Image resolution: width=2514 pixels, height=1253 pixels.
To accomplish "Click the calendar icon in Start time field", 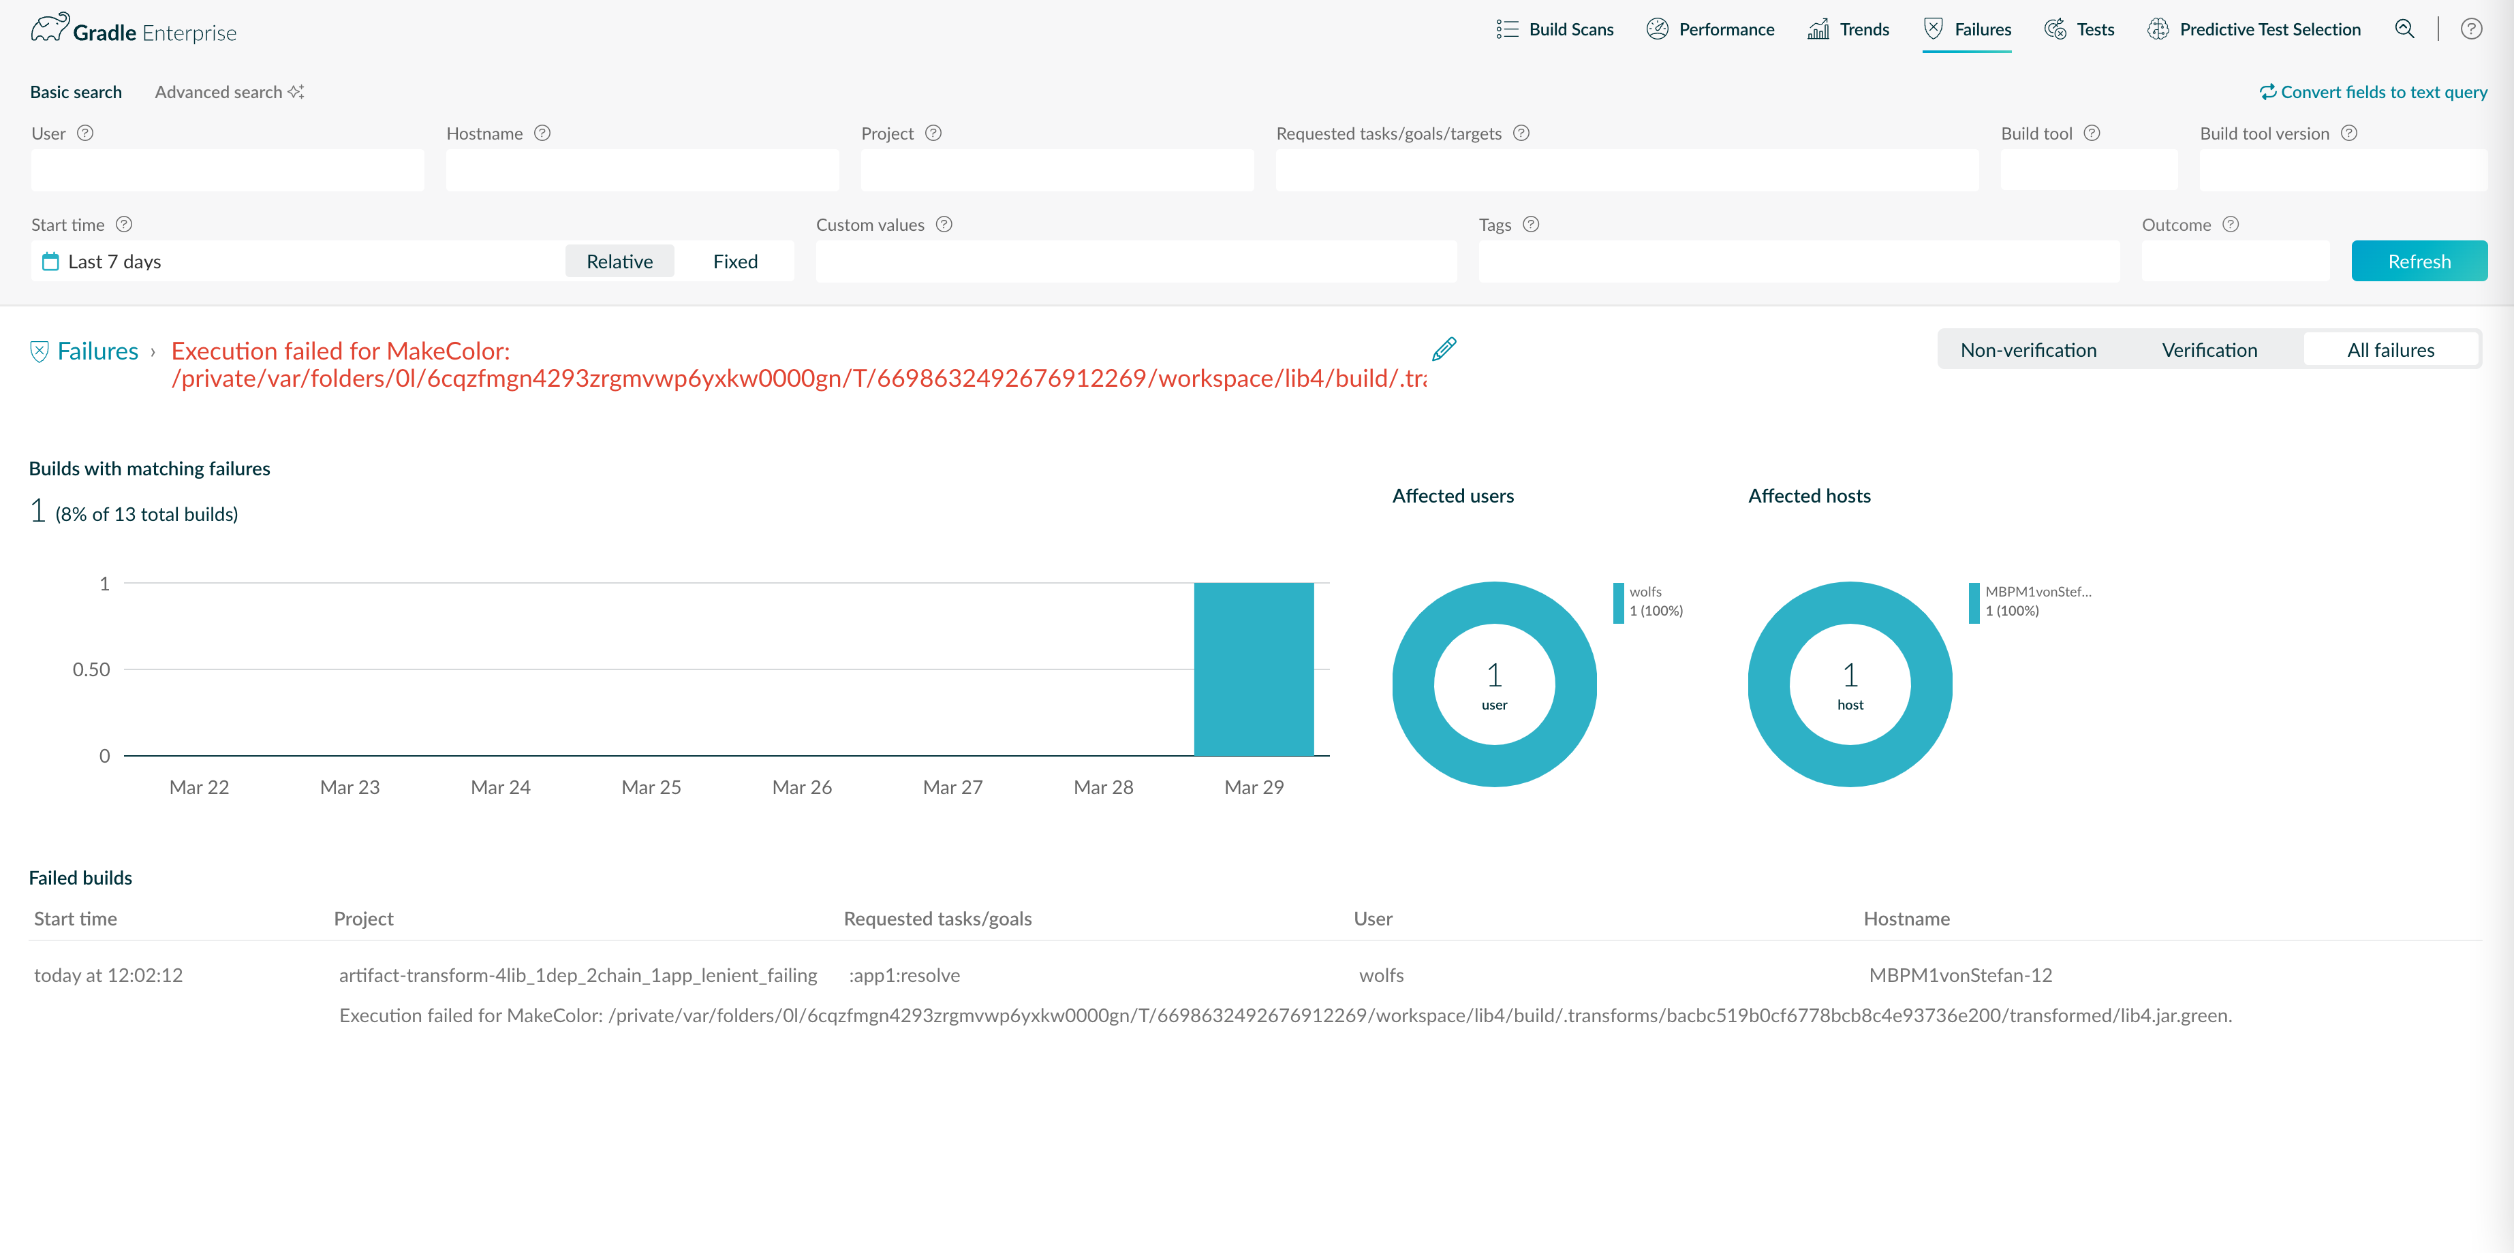I will [x=50, y=261].
